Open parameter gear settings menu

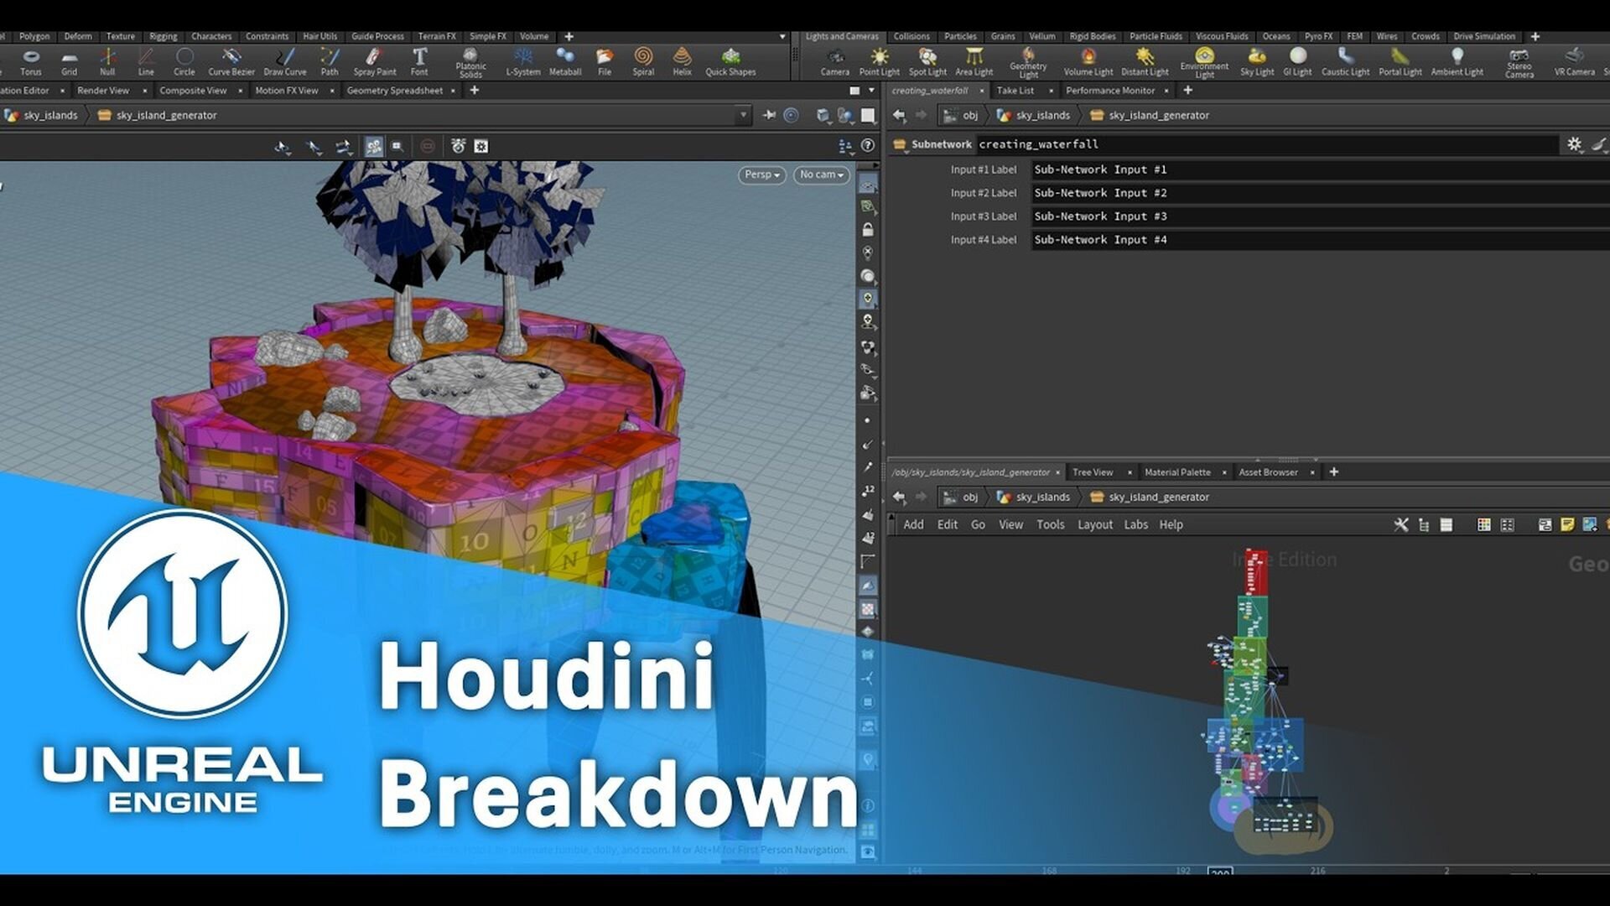pyautogui.click(x=1574, y=144)
